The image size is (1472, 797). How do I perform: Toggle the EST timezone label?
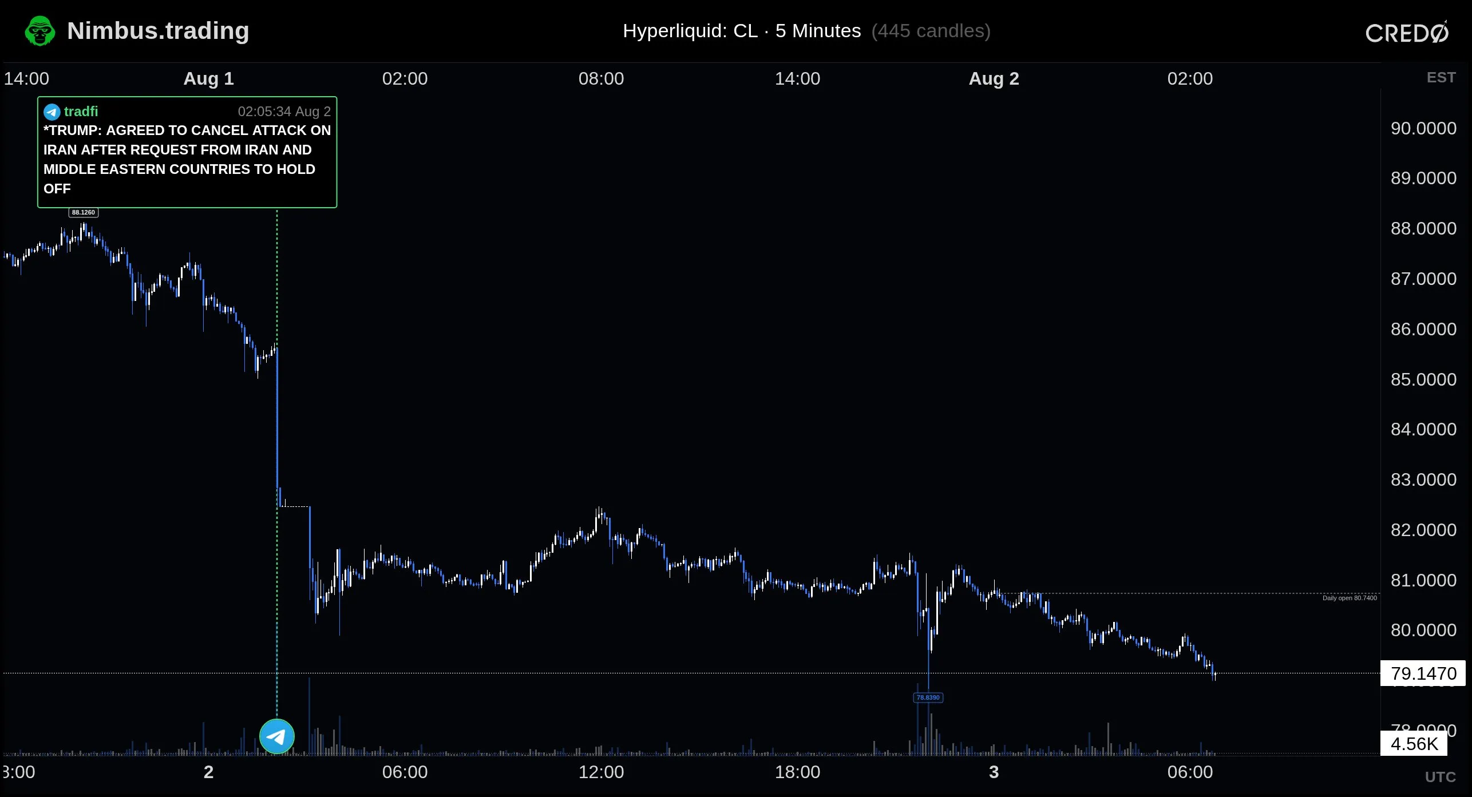pos(1441,78)
